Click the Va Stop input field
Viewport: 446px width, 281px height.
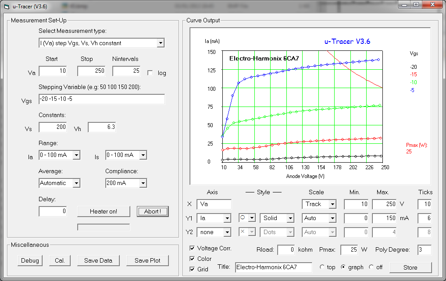point(91,71)
